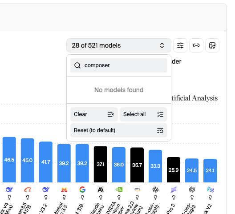235x214 pixels.
Task: Click the Mistral logo under the first 39.2 bar
Action: (64, 190)
